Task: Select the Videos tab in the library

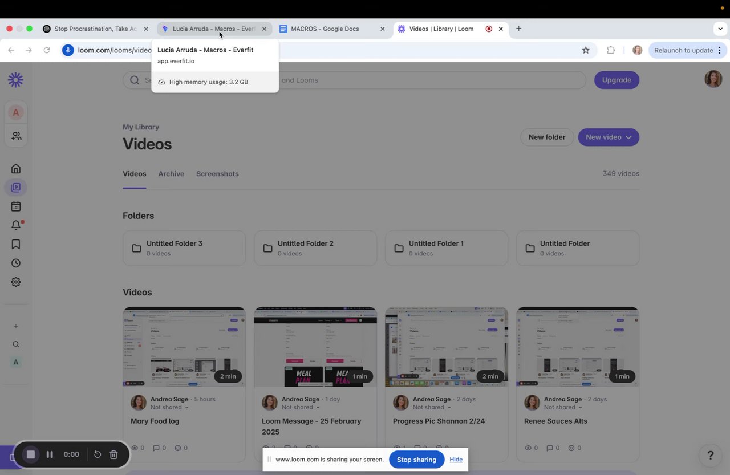Action: click(135, 174)
